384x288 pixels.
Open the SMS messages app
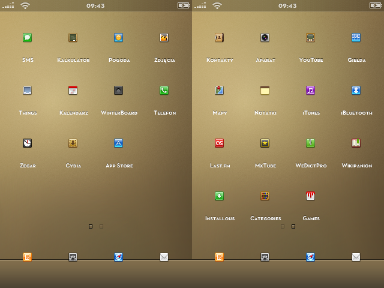[27, 38]
